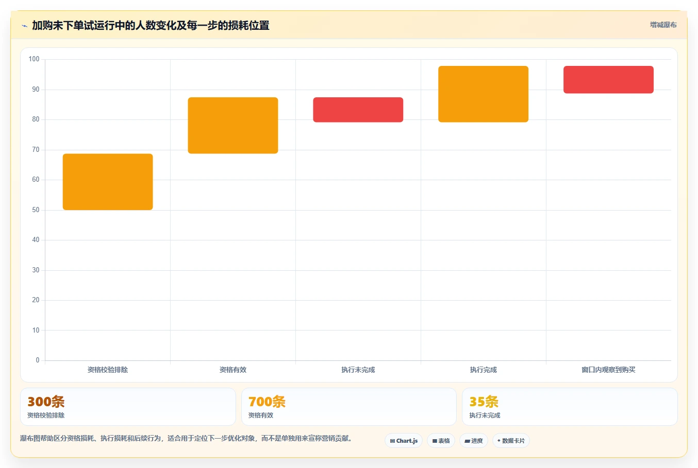Click the y-axis value 50
Image resolution: width=698 pixels, height=468 pixels.
(36, 210)
